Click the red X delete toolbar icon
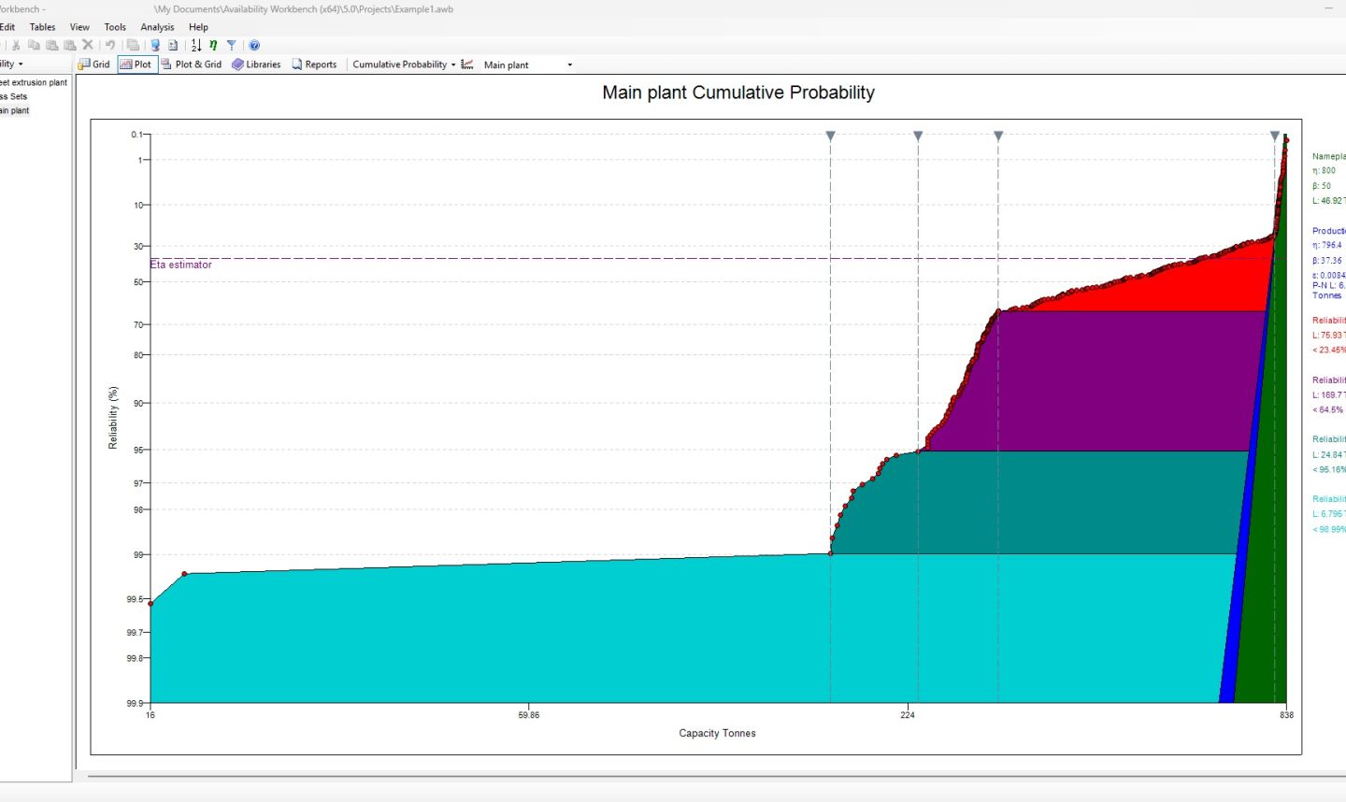The width and height of the screenshot is (1346, 802). (x=88, y=45)
